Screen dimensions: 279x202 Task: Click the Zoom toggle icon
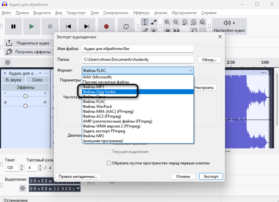[203, 22]
